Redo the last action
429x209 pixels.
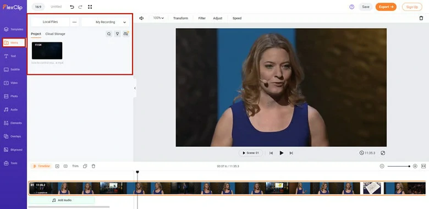coord(80,7)
